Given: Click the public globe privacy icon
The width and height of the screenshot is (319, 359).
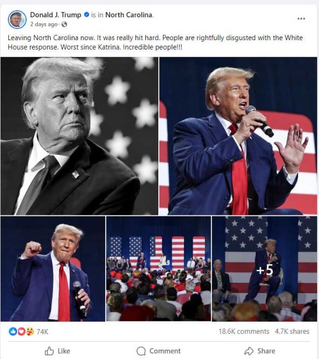Looking at the screenshot, I should click(64, 25).
